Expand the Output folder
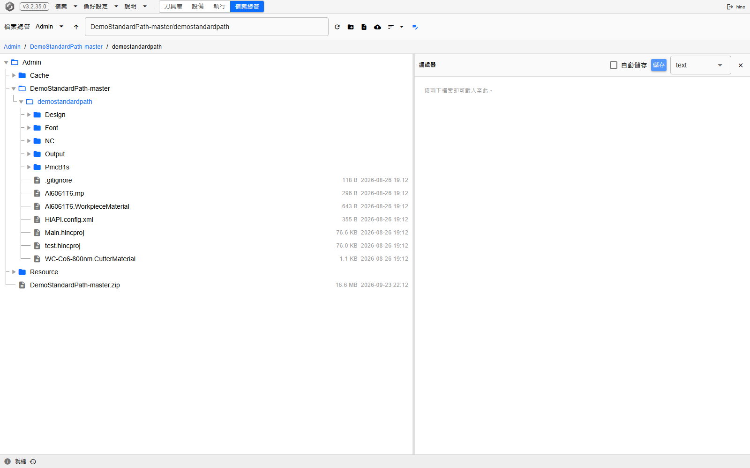The image size is (750, 468). tap(29, 154)
